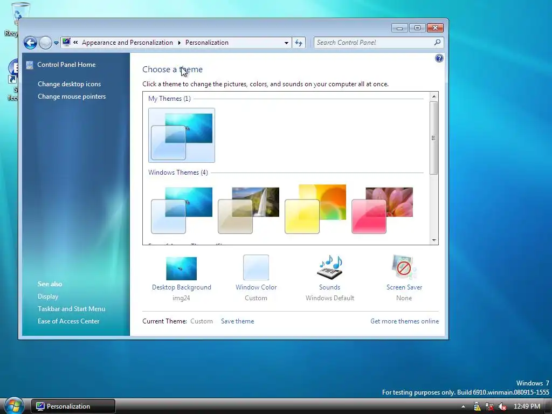Open the recent pages dropdown arrow
552x414 pixels.
coord(56,43)
